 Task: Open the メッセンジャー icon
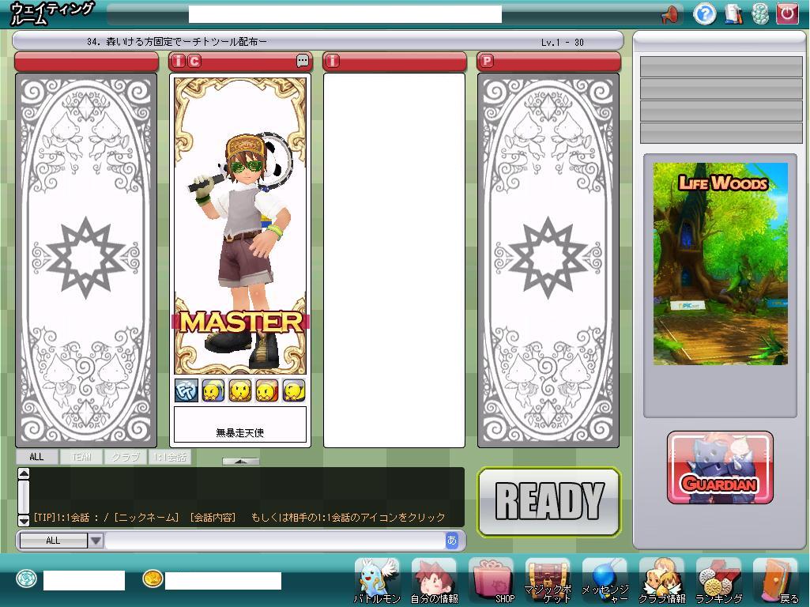point(605,580)
